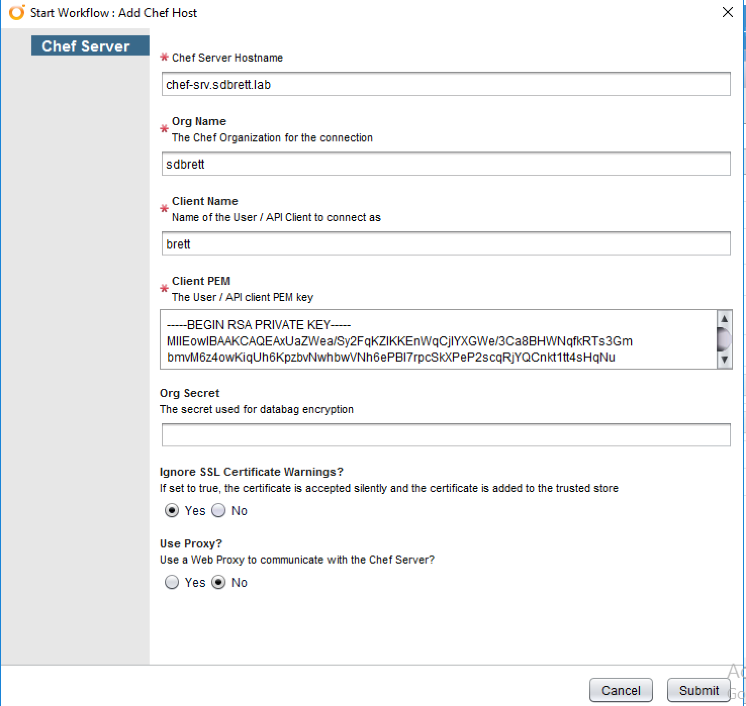Close the Add Chef Host dialog
The width and height of the screenshot is (746, 706).
coord(728,13)
